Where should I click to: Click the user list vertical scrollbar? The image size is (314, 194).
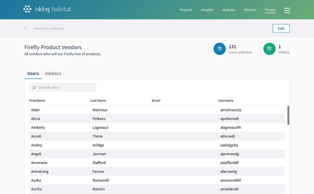(x=288, y=115)
